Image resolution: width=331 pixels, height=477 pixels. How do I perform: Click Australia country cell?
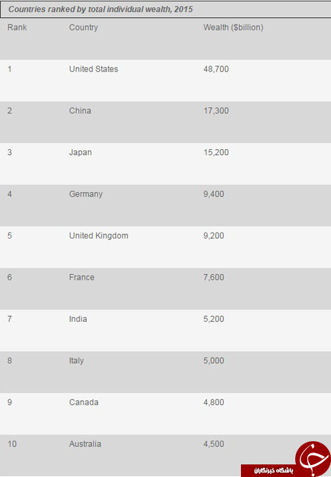(x=85, y=444)
